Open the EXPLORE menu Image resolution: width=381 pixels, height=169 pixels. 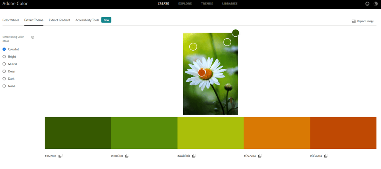click(x=185, y=4)
